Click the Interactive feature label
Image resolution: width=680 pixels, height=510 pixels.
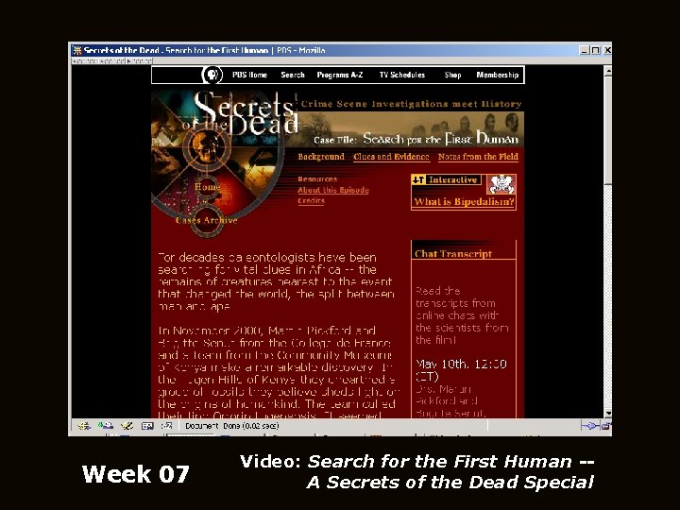446,179
